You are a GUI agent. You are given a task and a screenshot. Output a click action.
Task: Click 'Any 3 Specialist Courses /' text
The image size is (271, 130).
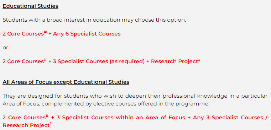[230, 118]
